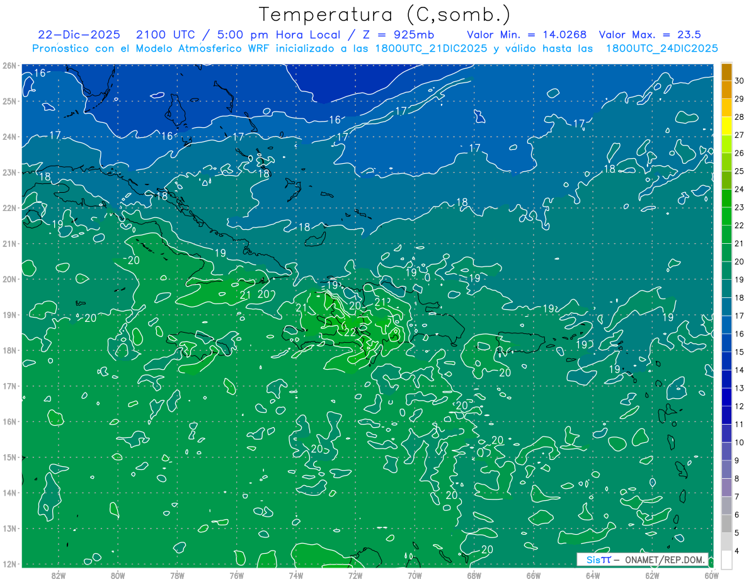Viewport: 756px width, 584px height.
Task: Select the pressure level "Z = 925mb"
Action: coord(398,35)
